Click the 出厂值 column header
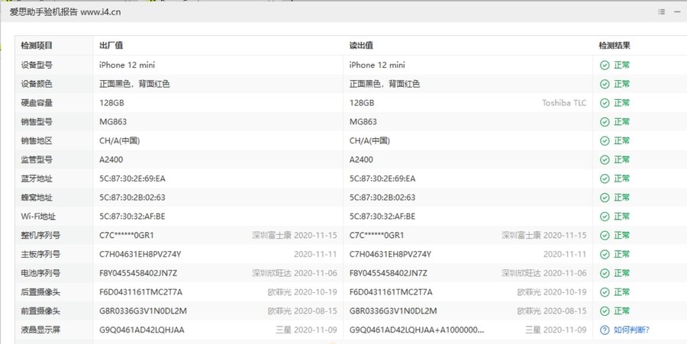Viewport: 687px width, 344px height. tap(111, 46)
